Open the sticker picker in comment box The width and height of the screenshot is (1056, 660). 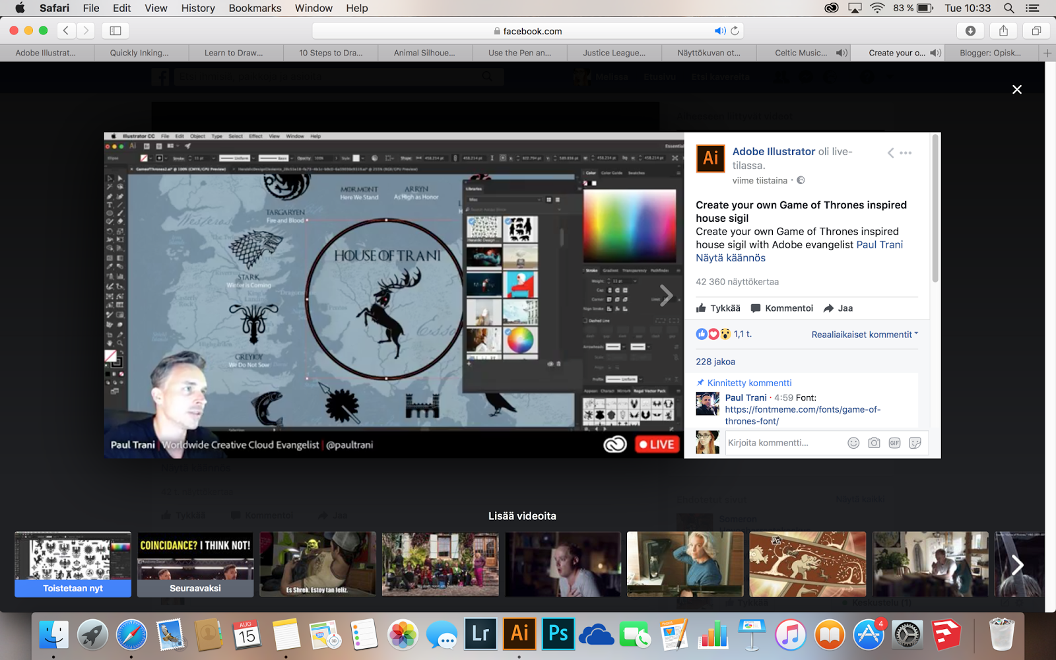click(915, 443)
